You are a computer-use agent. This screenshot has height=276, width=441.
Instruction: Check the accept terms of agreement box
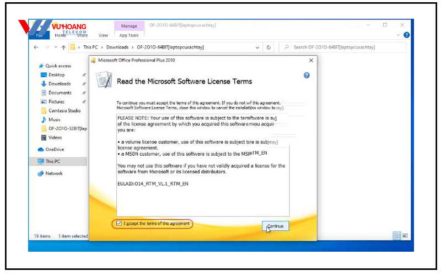click(x=119, y=224)
